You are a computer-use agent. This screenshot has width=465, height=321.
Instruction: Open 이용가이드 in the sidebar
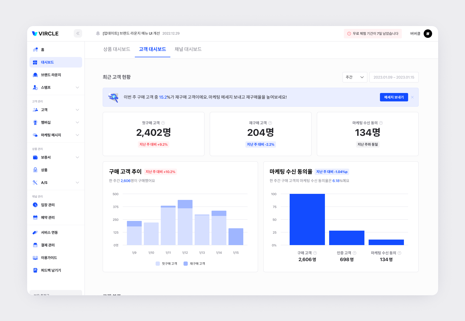[x=56, y=258]
